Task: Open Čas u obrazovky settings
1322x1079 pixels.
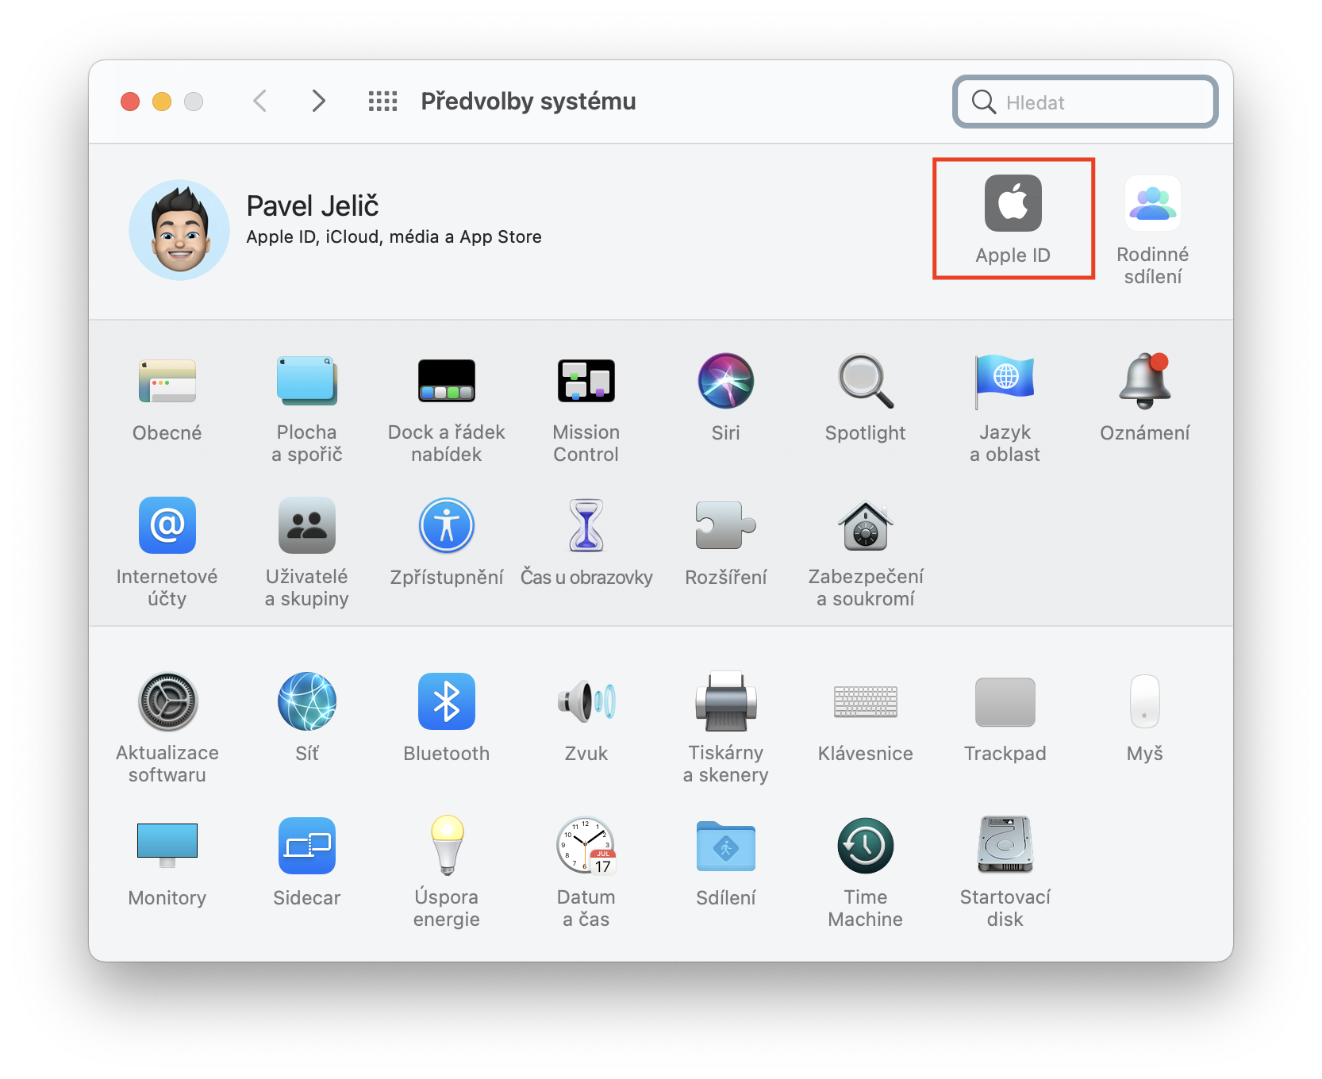Action: click(586, 543)
